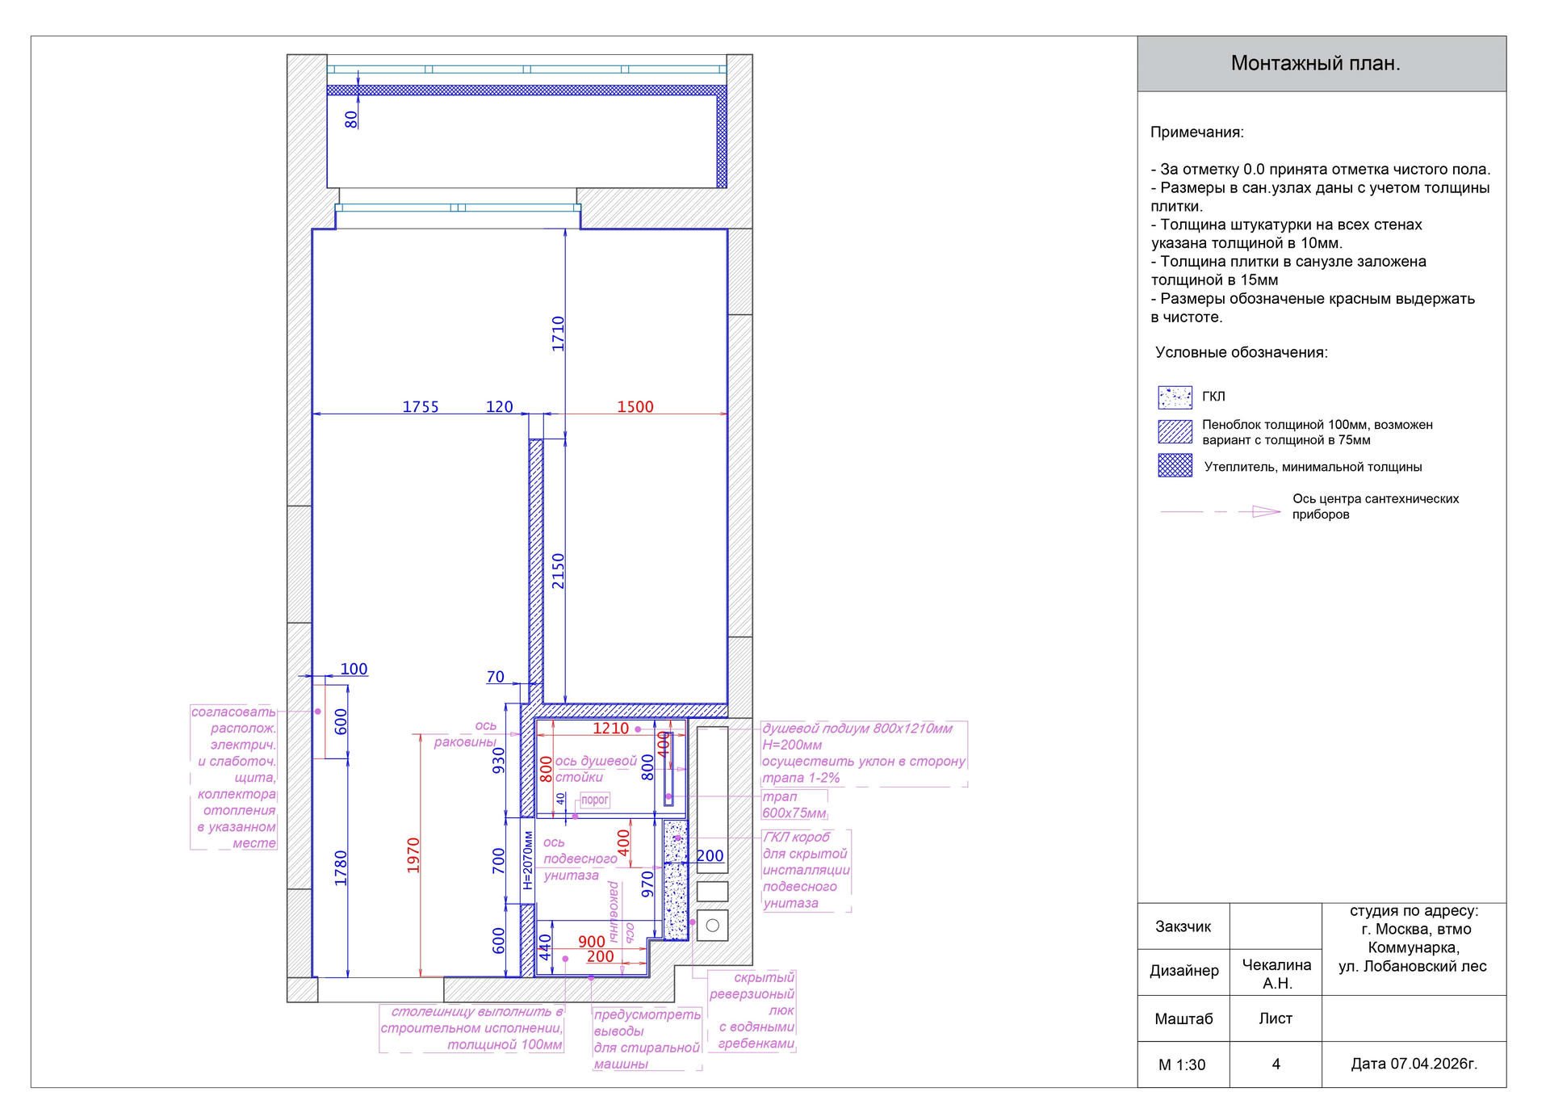
Task: Click the 'Дизайнер' title block cell
Action: (1183, 971)
